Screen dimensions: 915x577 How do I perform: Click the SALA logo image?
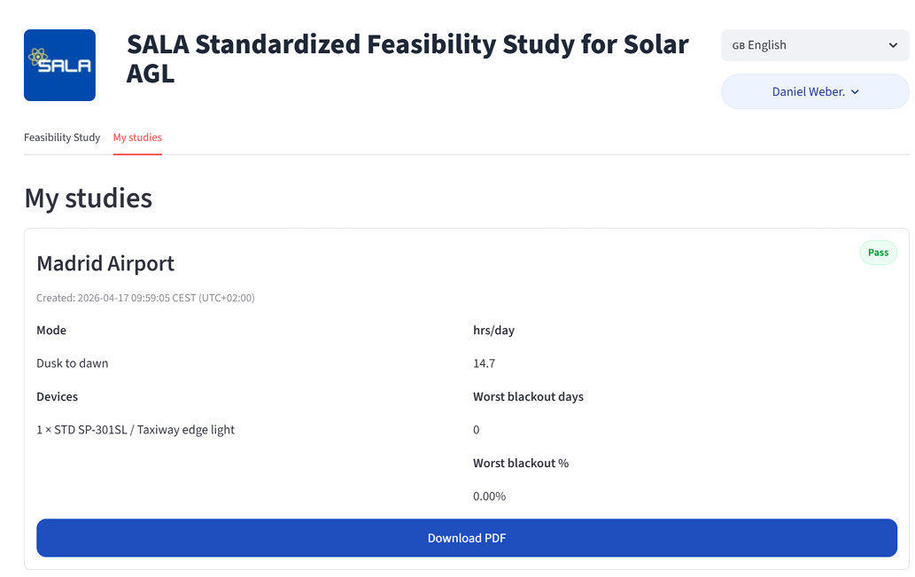(59, 65)
